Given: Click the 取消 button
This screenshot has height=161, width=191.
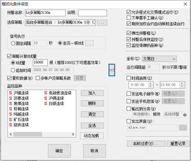Looking at the screenshot, I should [x=94, y=151].
